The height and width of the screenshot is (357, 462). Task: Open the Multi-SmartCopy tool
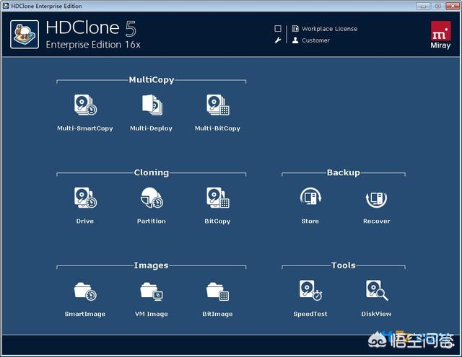click(85, 105)
